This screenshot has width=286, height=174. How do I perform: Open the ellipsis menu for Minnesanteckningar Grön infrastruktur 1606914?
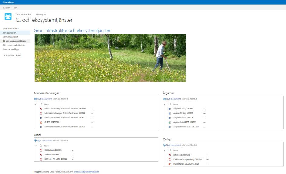click(92, 109)
